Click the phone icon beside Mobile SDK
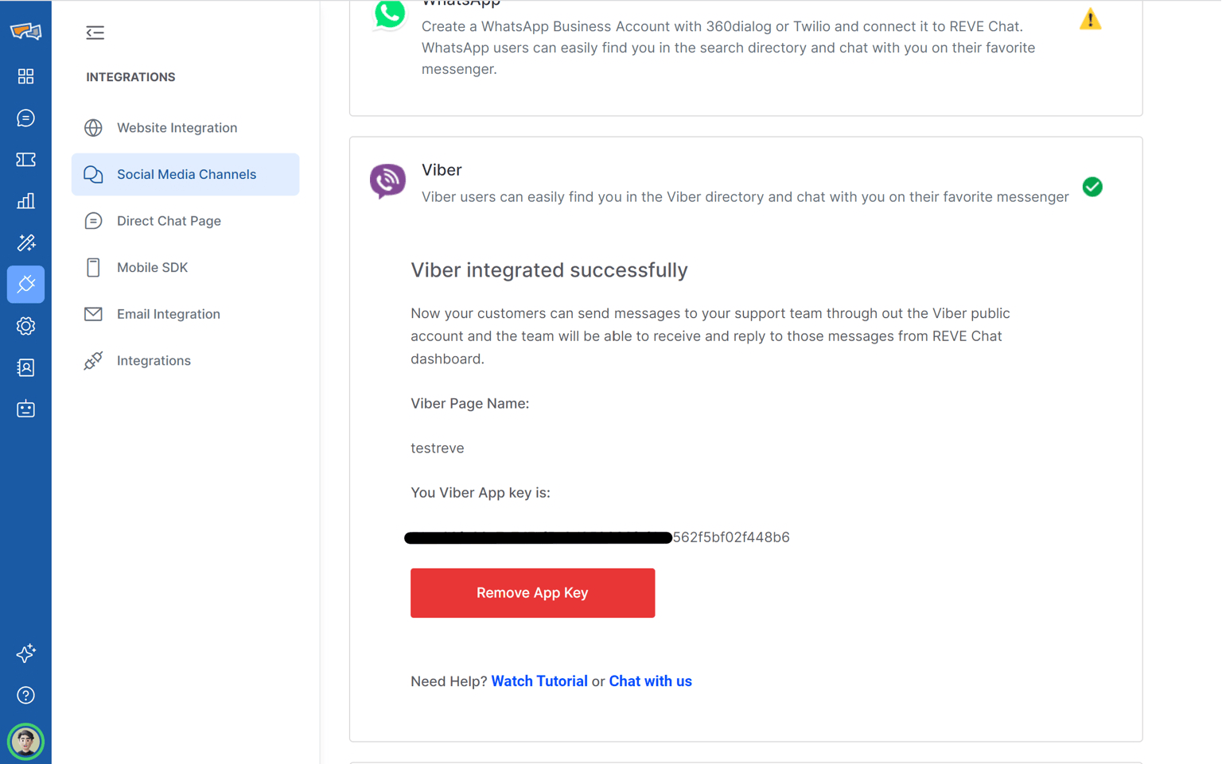Screen dimensions: 1222x764 (93, 268)
